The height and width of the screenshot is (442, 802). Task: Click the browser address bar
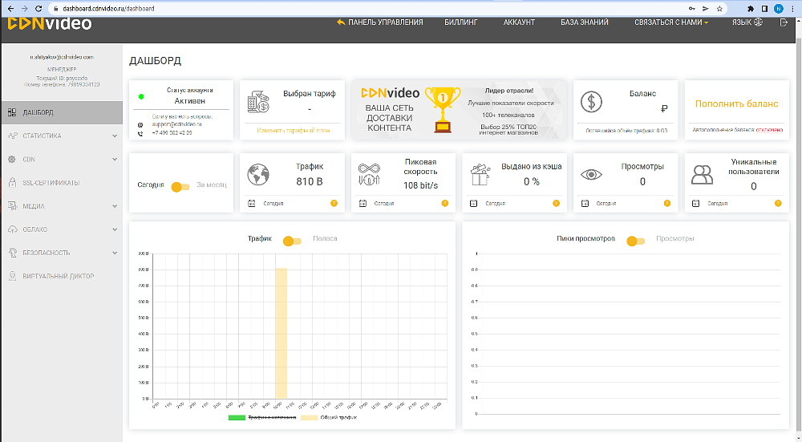click(x=368, y=9)
